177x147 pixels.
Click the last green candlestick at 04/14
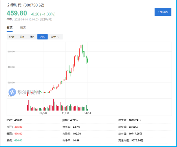[88, 60]
